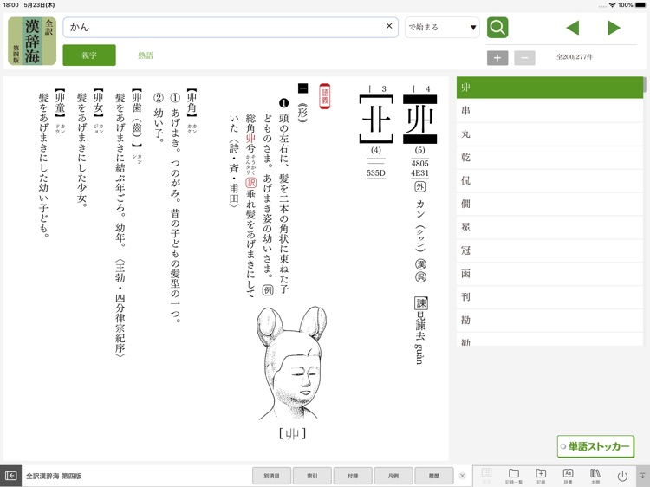Click the circled 呉 reading marker

click(x=420, y=277)
